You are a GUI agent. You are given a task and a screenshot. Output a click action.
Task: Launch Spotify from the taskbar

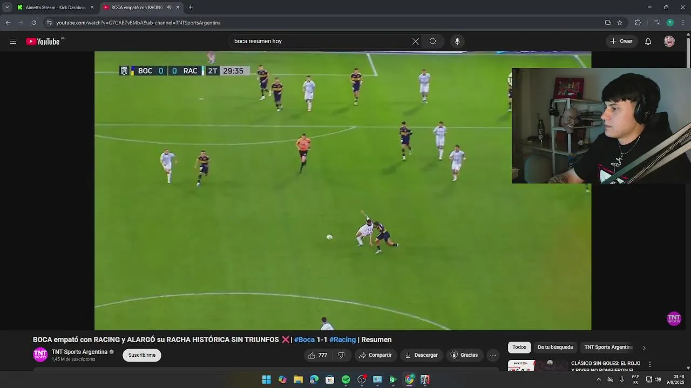point(346,379)
